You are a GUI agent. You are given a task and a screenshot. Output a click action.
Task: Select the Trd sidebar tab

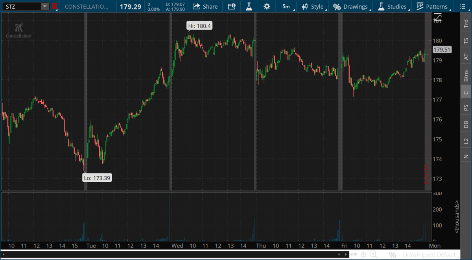point(466,24)
